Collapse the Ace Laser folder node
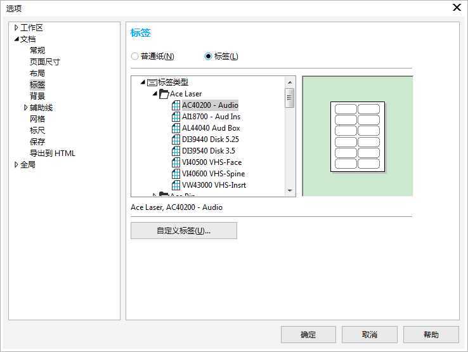 (155, 94)
